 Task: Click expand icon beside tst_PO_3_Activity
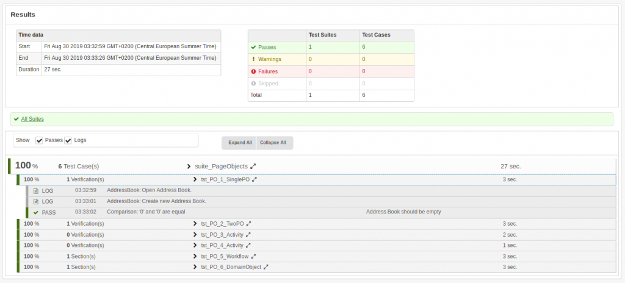pos(248,234)
